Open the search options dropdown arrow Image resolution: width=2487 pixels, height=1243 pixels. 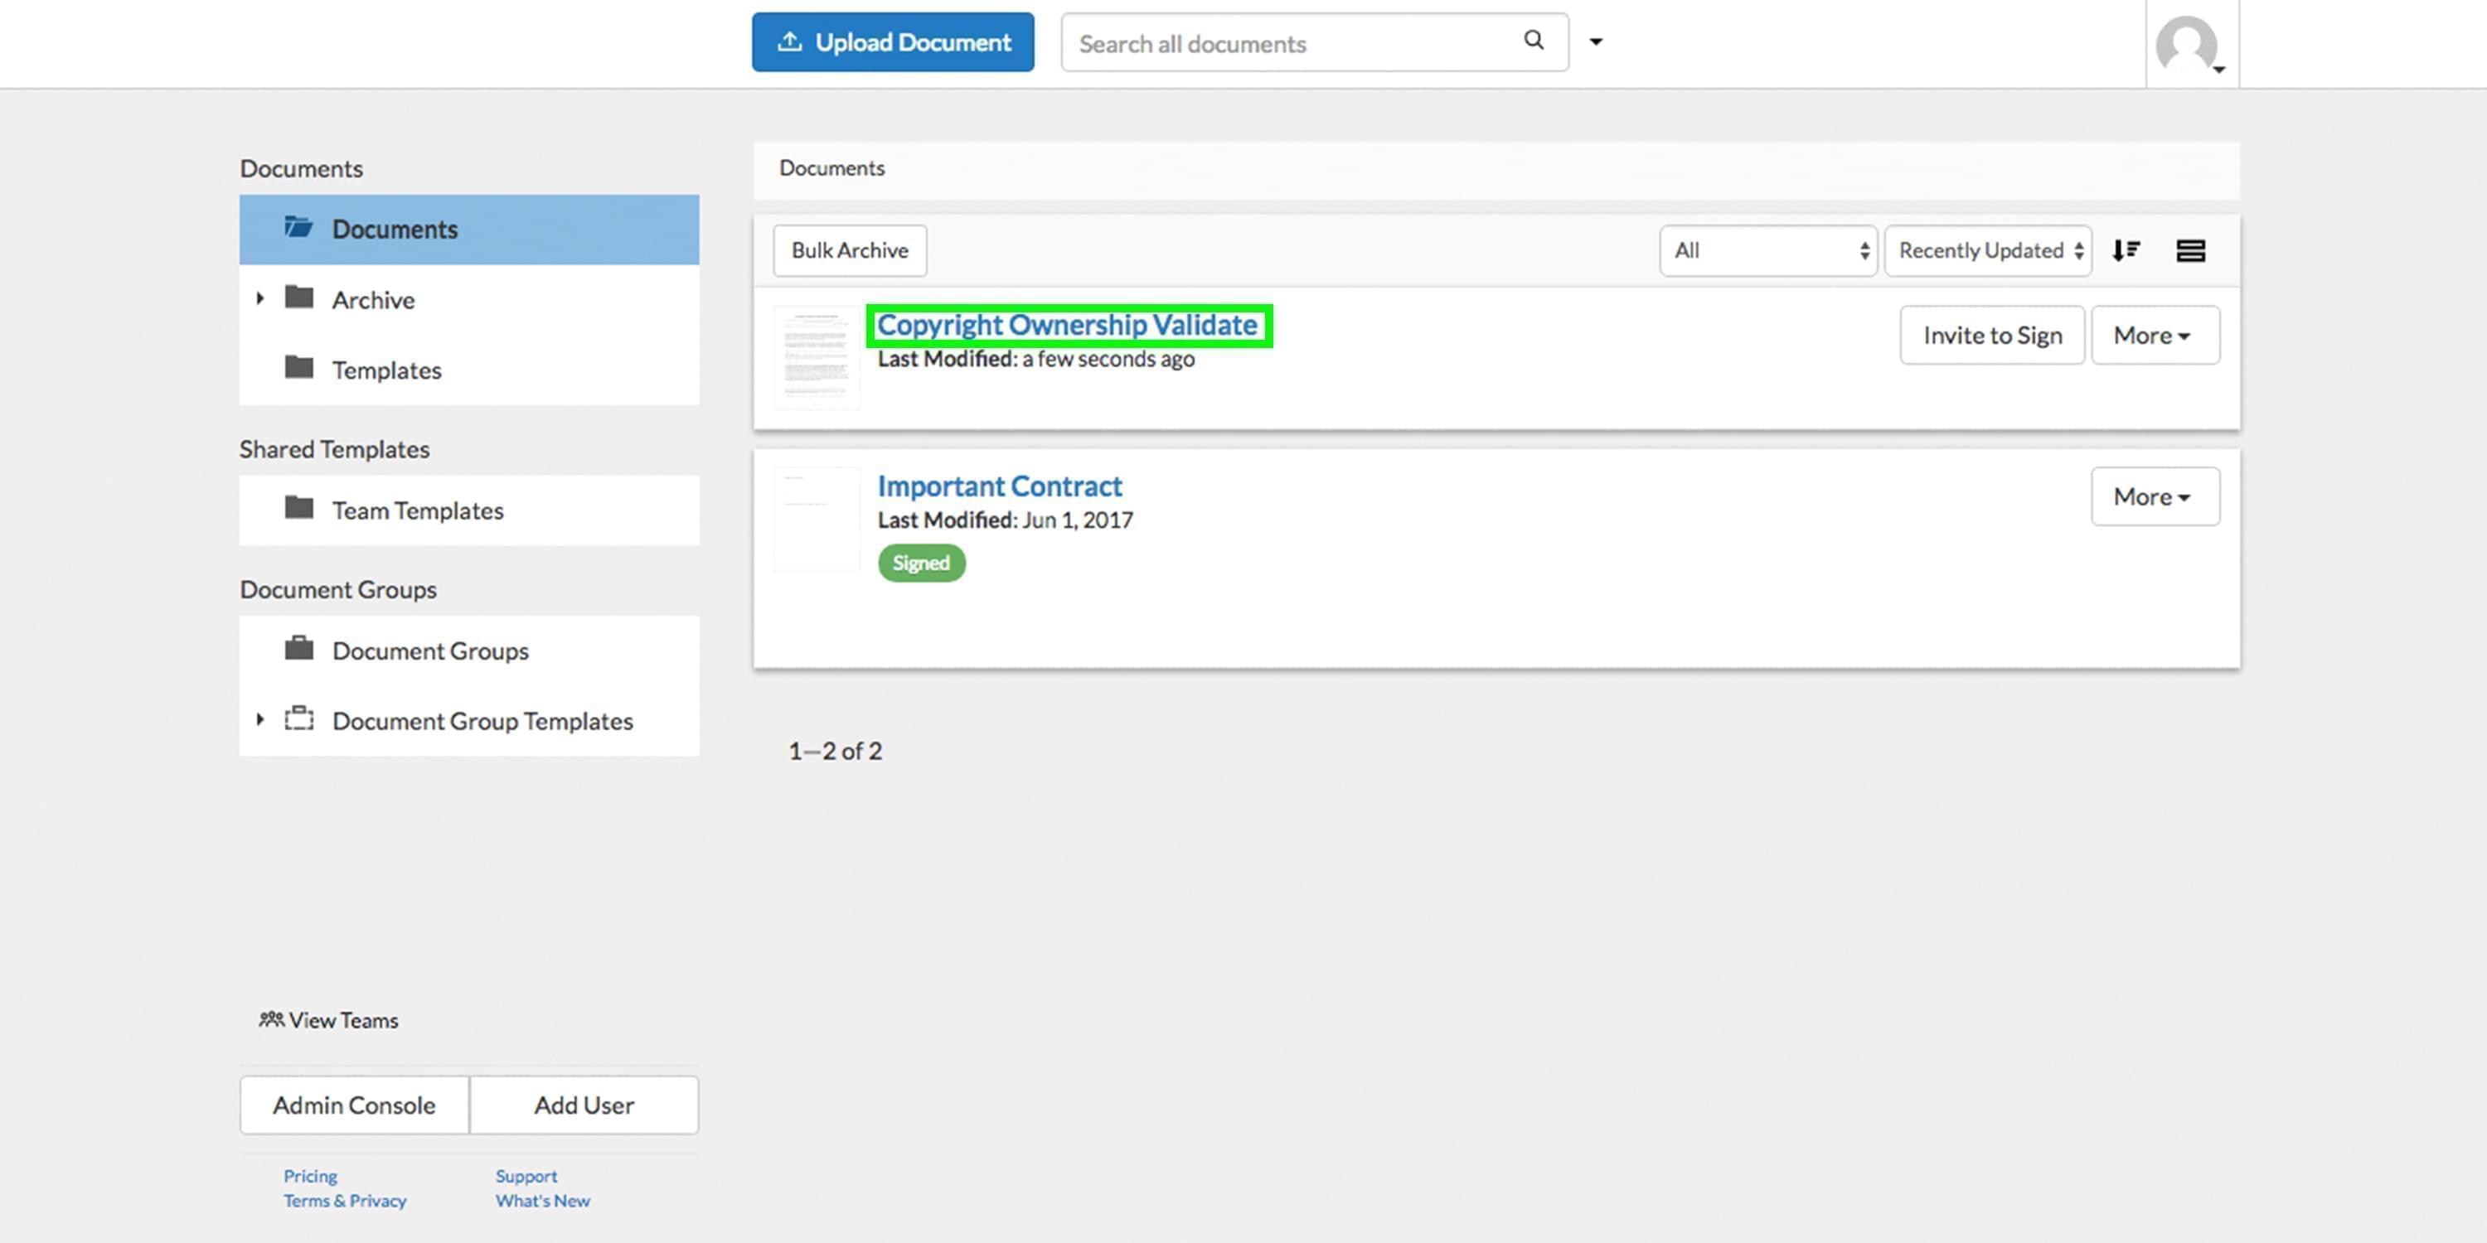pos(1597,41)
